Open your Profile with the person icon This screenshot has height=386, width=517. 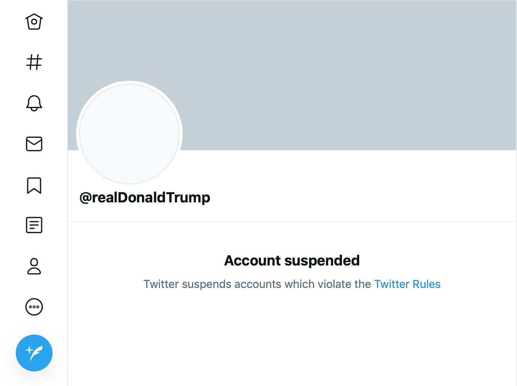click(x=34, y=267)
